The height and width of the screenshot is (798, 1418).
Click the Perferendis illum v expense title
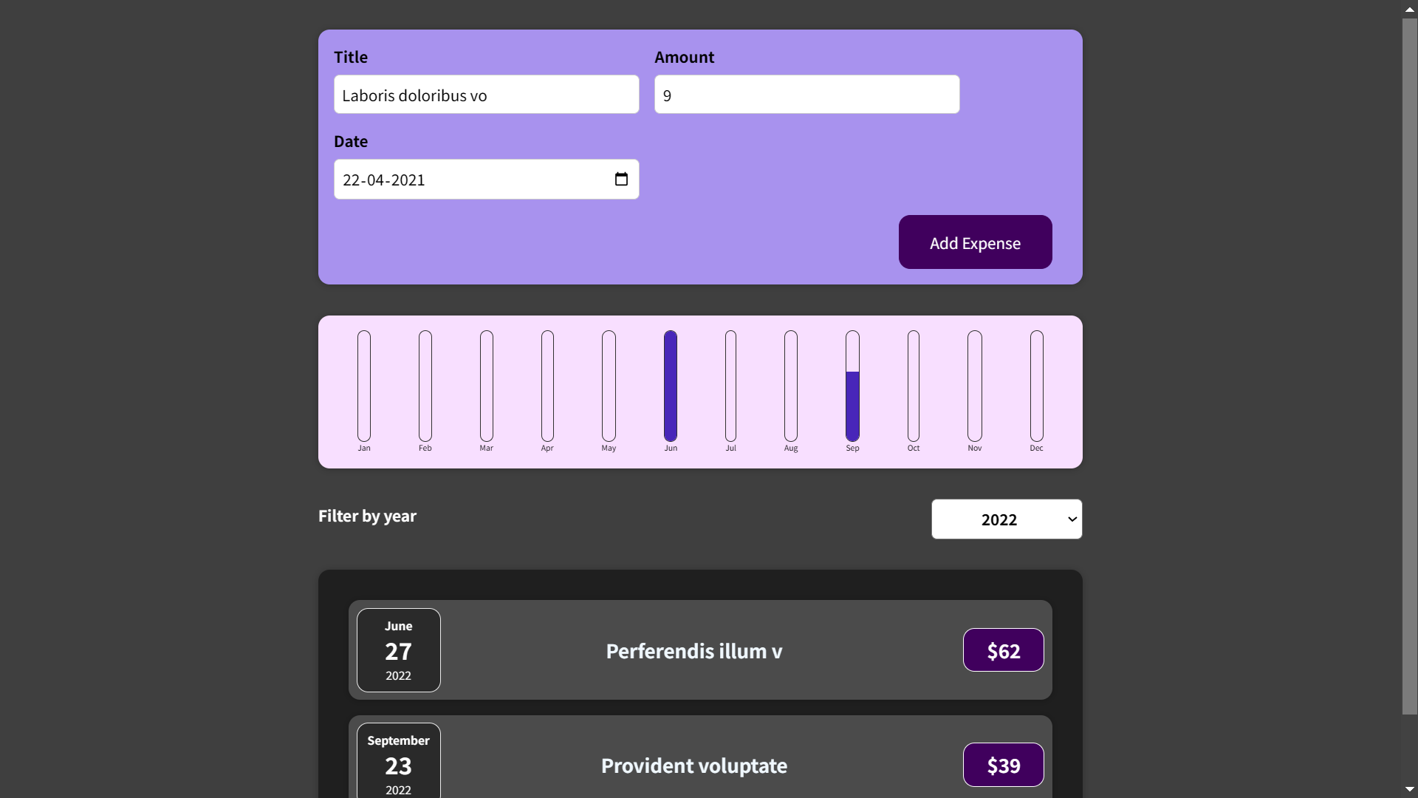693,651
